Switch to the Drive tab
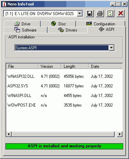This screenshot has width=129, height=159. 22,24
